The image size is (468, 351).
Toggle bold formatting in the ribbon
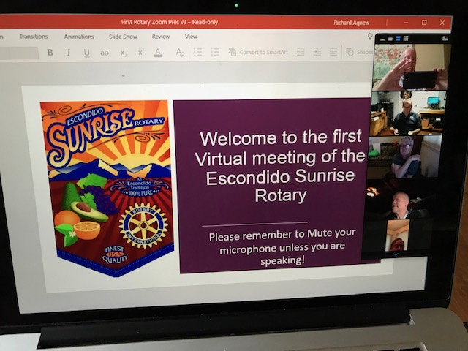coord(50,53)
